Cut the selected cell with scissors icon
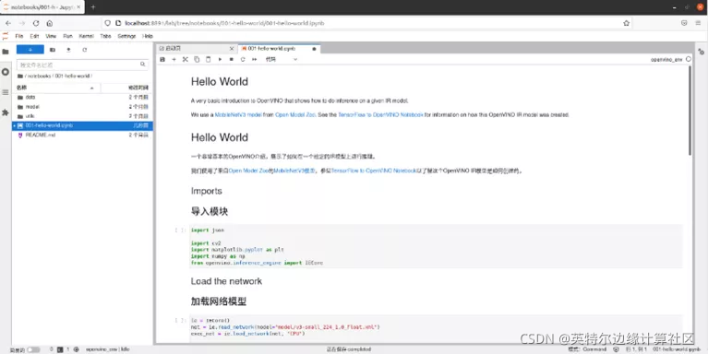Screen dimensions: 708x354 tap(186, 59)
